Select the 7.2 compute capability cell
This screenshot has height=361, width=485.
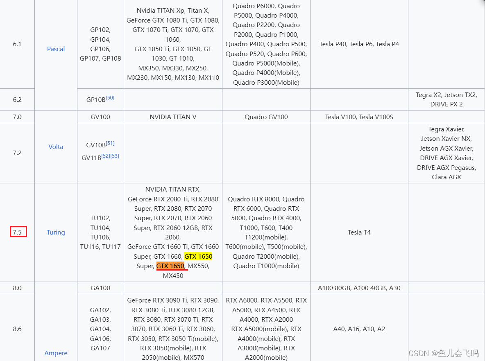[x=17, y=153]
